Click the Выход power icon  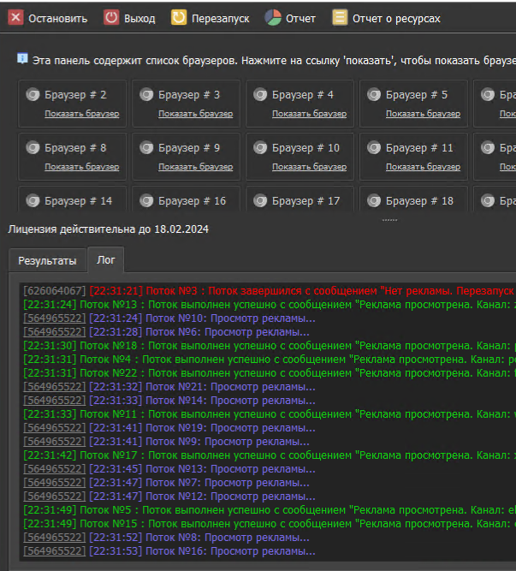pyautogui.click(x=111, y=18)
